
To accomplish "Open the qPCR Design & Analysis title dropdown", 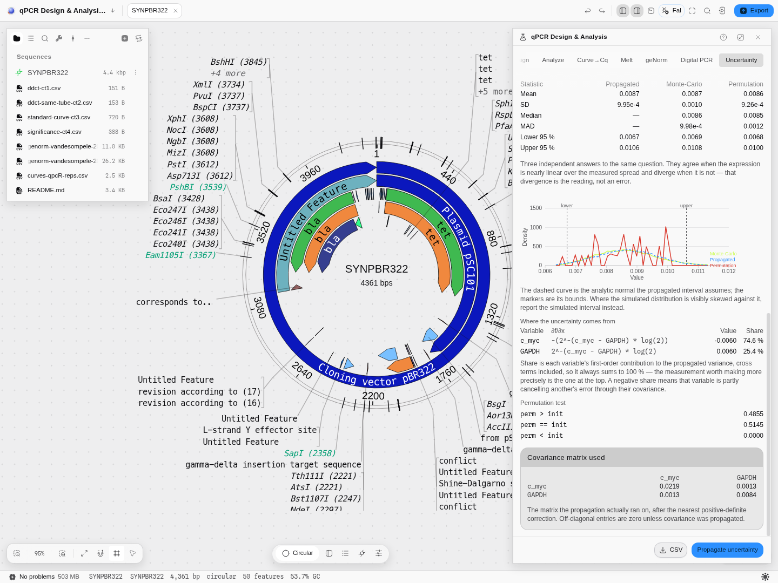I will tap(112, 11).
